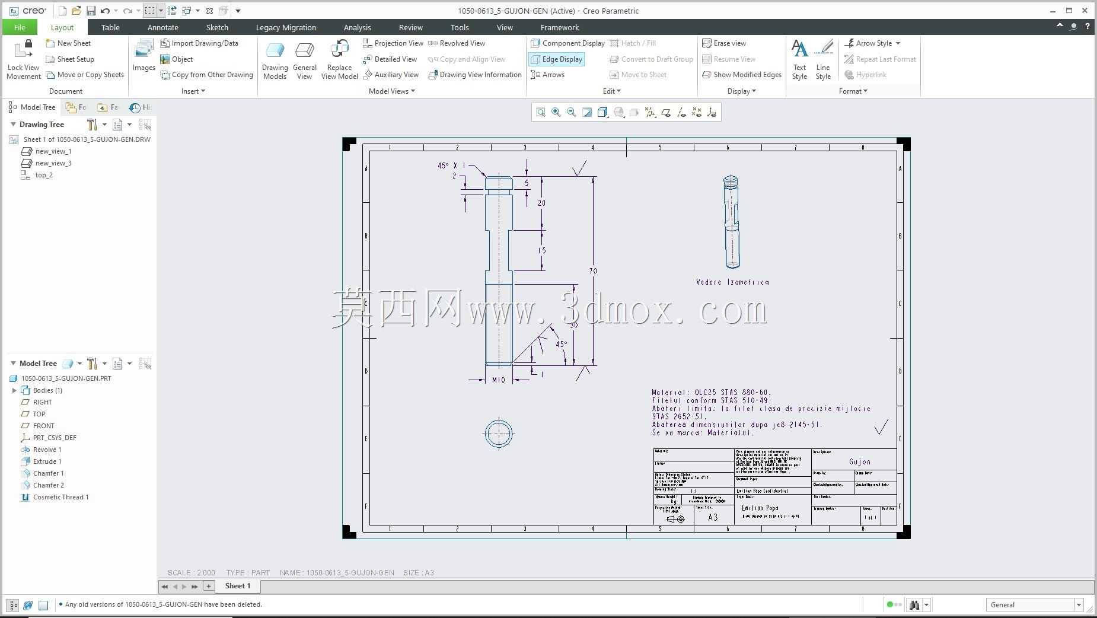Click Show Modified Edges
The width and height of the screenshot is (1097, 618).
(x=742, y=75)
